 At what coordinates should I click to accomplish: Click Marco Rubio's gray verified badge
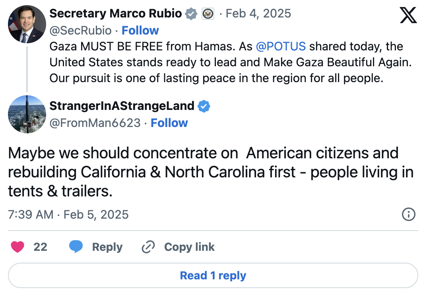click(x=191, y=14)
